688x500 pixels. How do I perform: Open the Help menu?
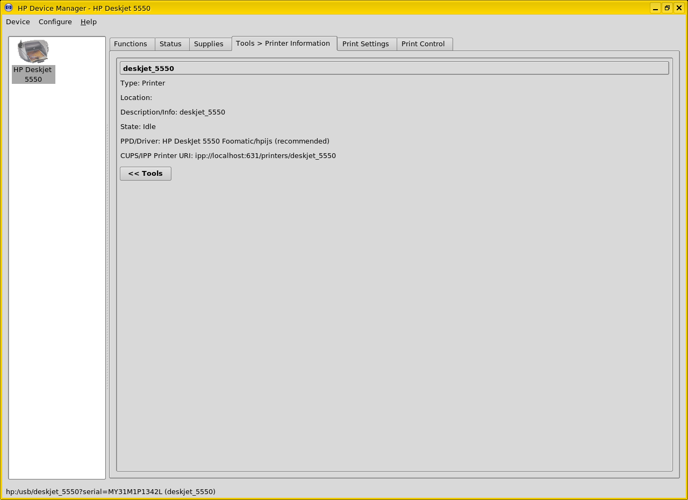click(89, 22)
